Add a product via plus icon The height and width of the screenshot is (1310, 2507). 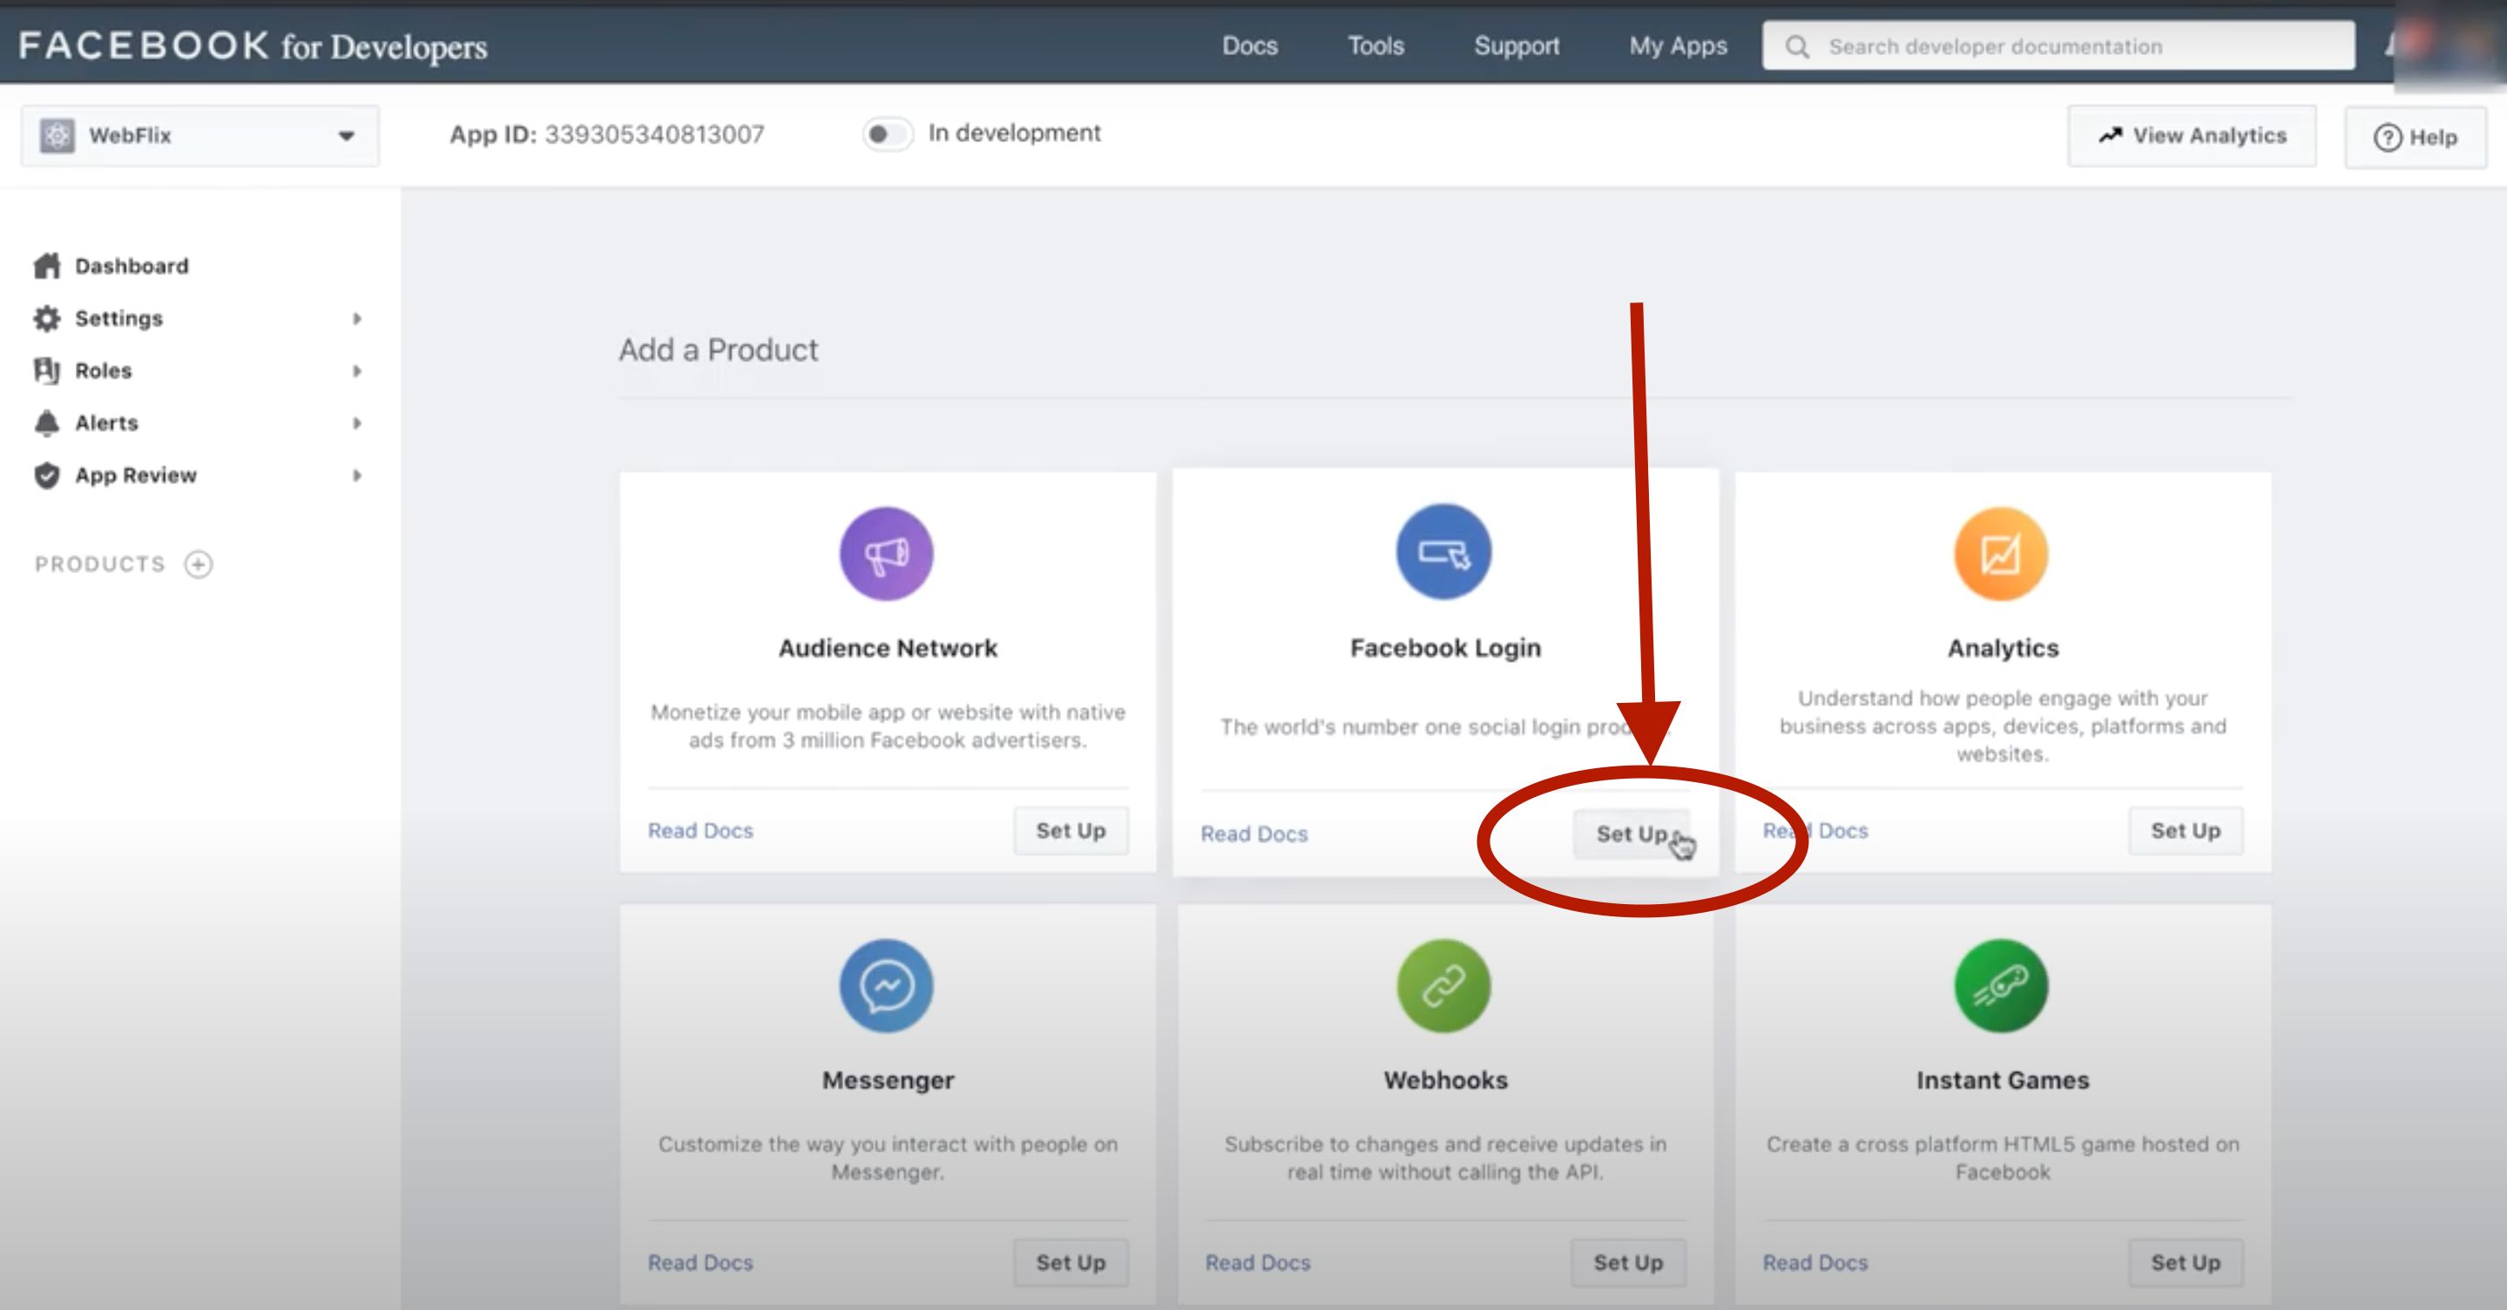(199, 564)
